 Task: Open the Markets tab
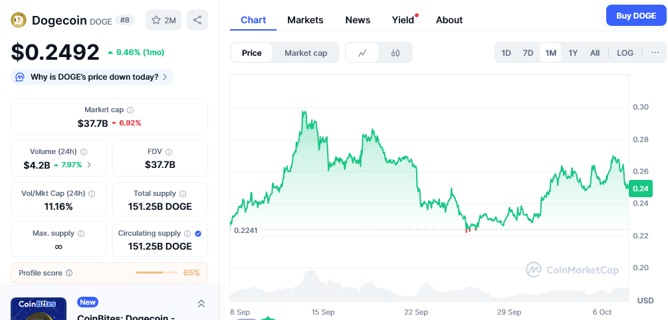pyautogui.click(x=305, y=20)
